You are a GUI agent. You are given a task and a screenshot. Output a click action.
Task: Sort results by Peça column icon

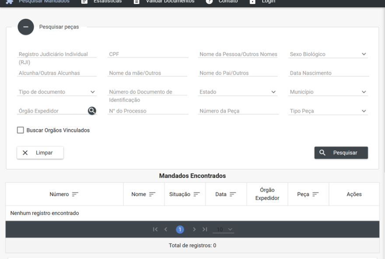coord(315,194)
